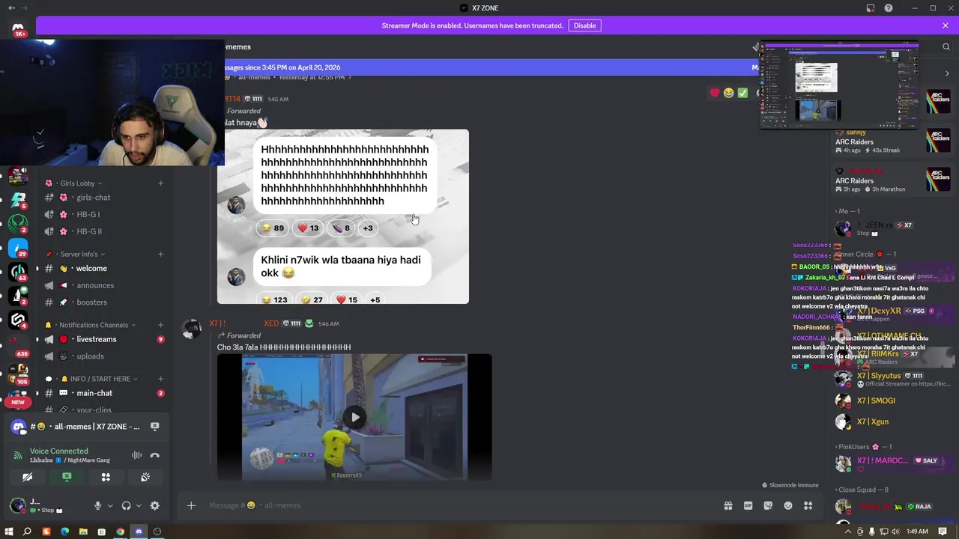Disconnect from voice with the hang-up icon
The image size is (959, 539).
154,455
